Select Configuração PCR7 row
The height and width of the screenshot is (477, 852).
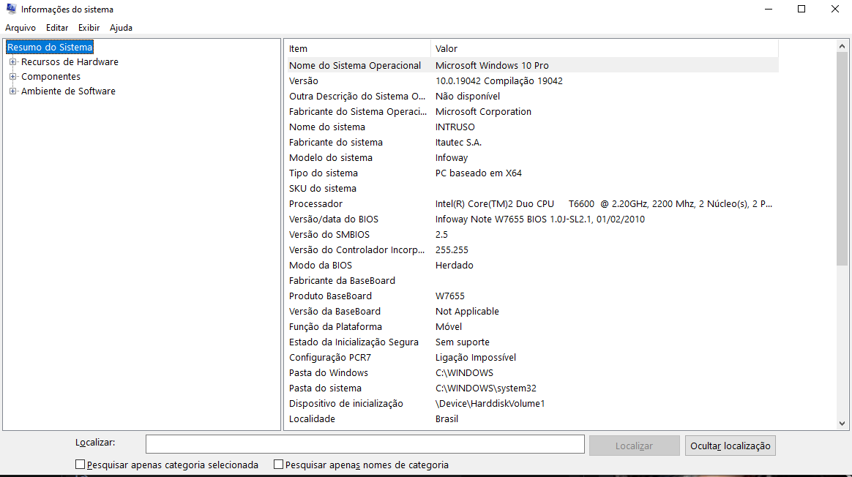coord(533,358)
